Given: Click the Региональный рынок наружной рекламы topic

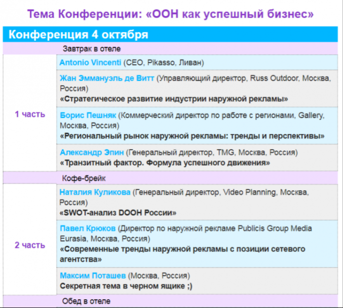Looking at the screenshot, I should coord(192,136).
